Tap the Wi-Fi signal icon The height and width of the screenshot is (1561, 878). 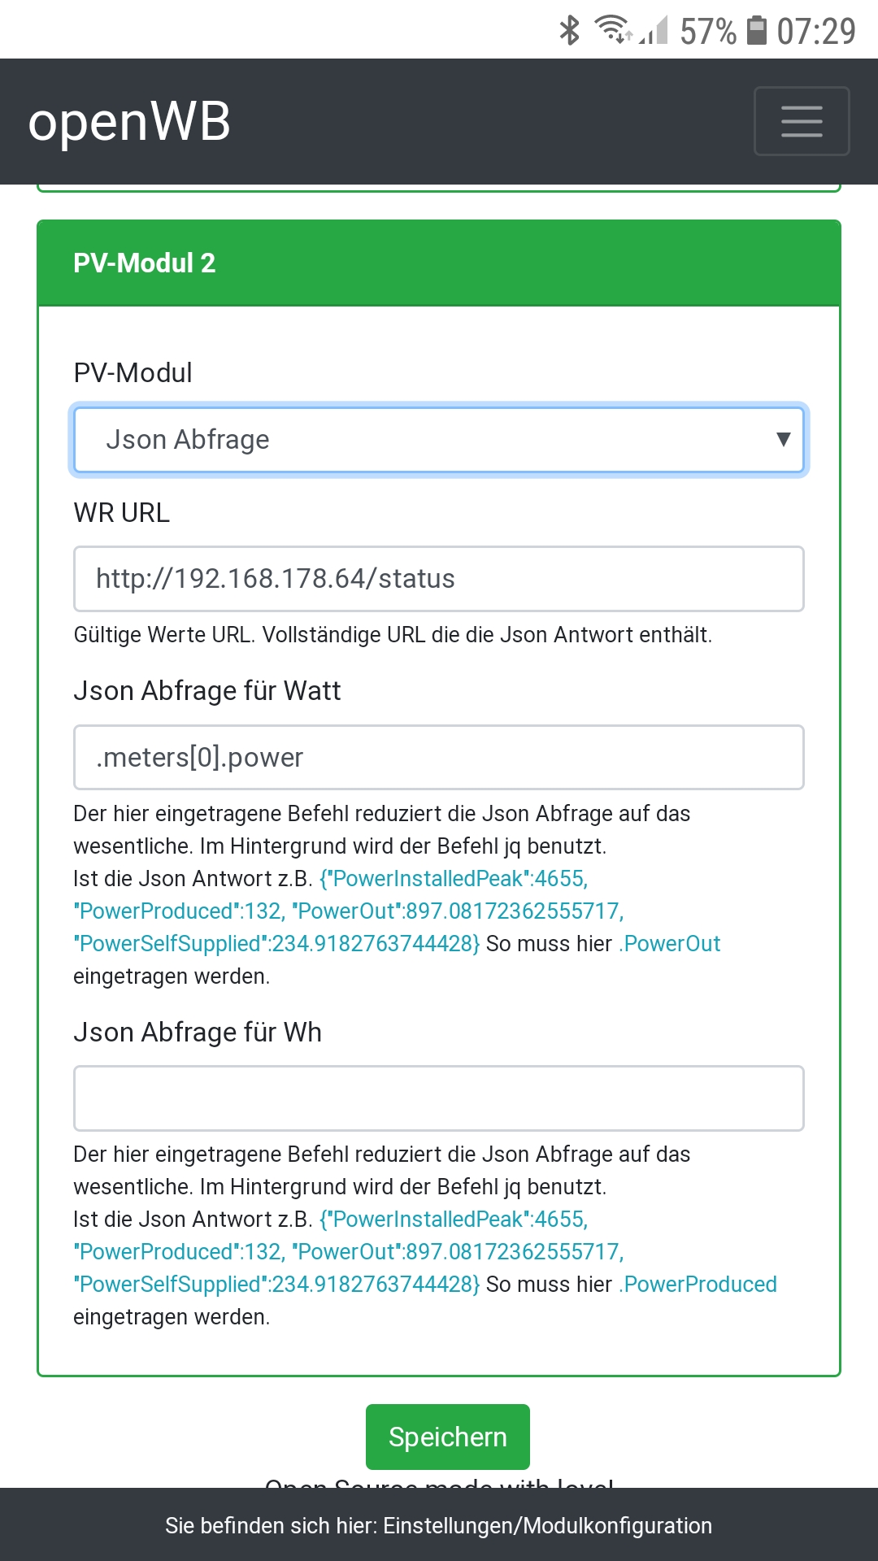click(x=612, y=29)
